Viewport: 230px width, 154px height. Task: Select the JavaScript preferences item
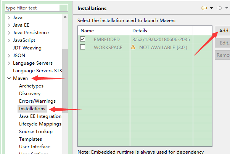click(24, 40)
